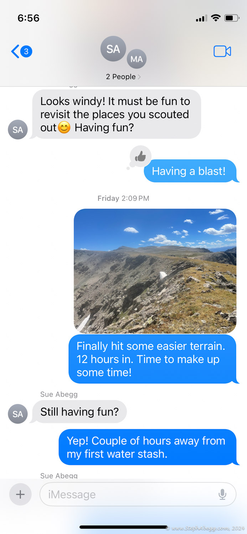Screen dimensions: 247x534
Task: Tap the MA contact avatar at top
Action: click(137, 59)
